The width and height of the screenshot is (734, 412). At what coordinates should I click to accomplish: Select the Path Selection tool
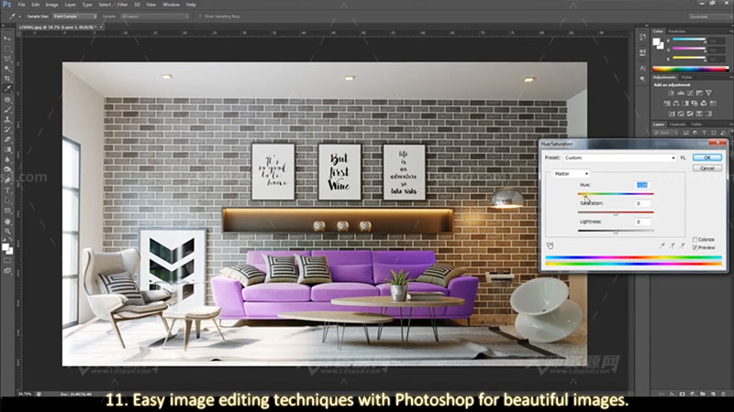click(x=7, y=201)
